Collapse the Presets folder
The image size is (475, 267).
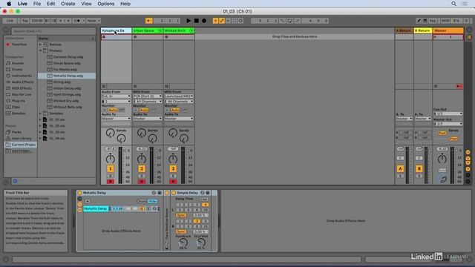click(40, 50)
